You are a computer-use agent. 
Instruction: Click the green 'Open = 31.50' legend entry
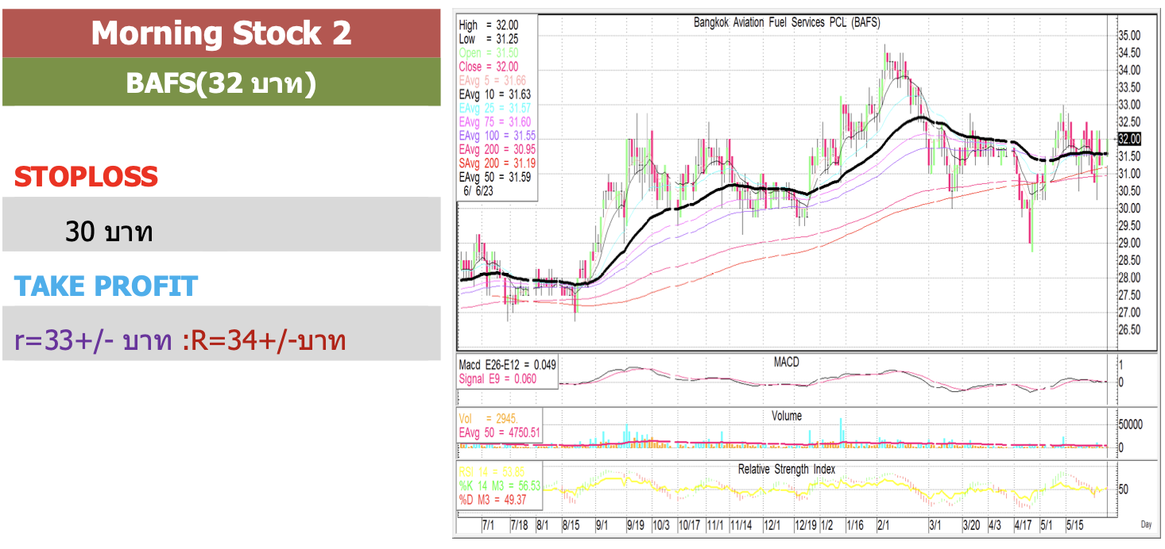point(489,52)
